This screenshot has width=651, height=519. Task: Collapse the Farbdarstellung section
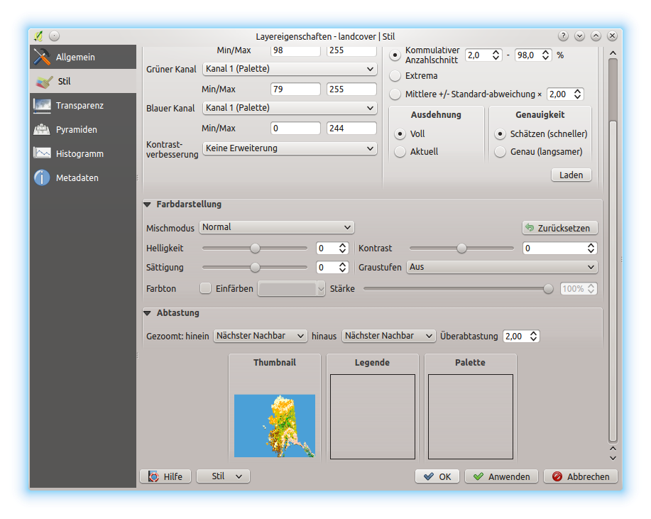coord(148,204)
